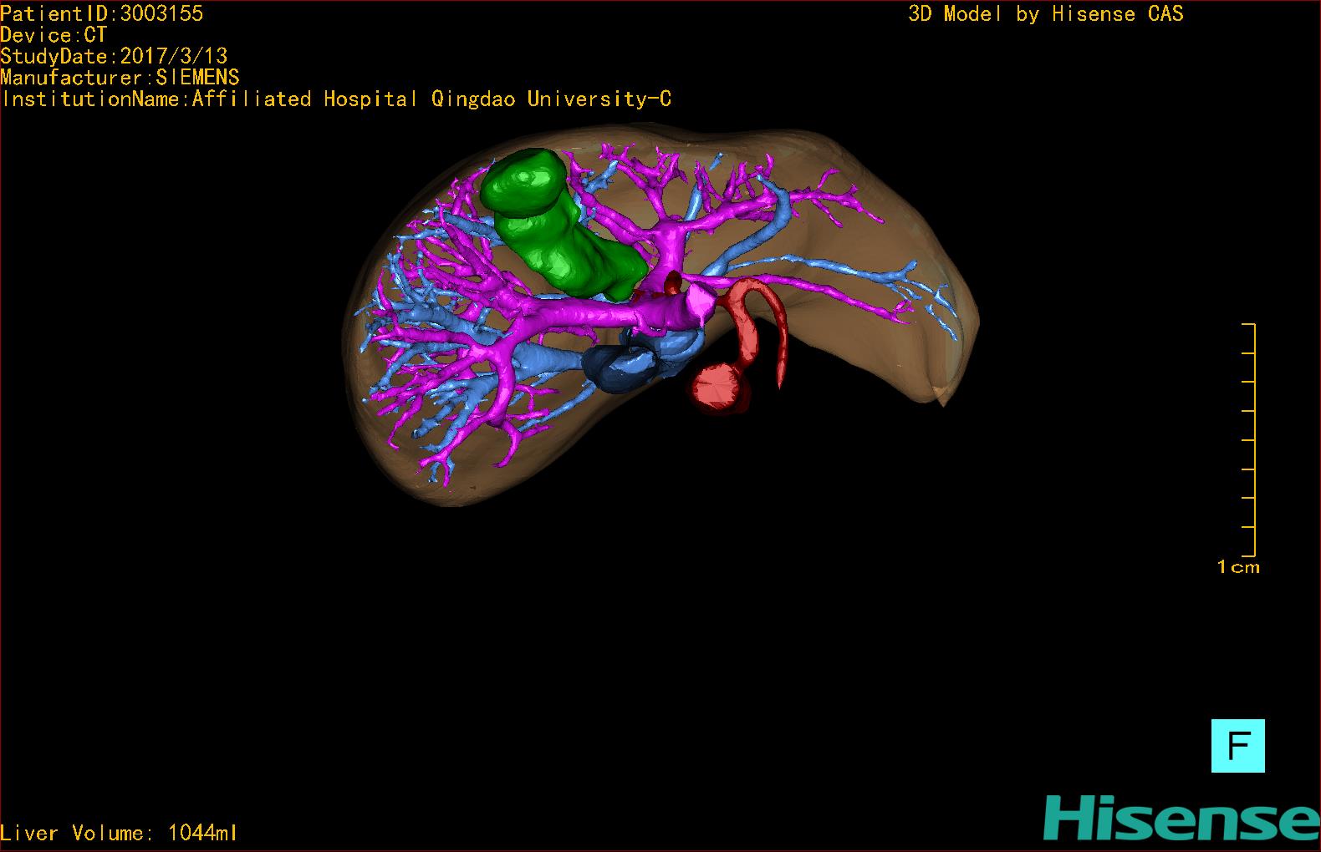Select the InstitutionName Affiliated Hospital text
The height and width of the screenshot is (852, 1321).
pyautogui.click(x=335, y=99)
